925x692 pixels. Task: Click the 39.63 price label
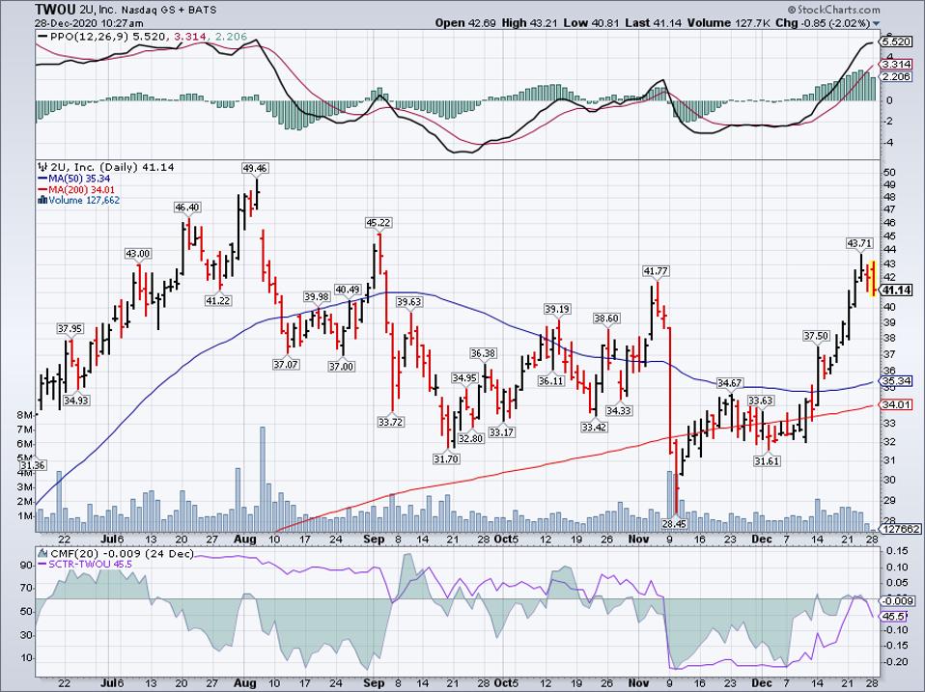[408, 302]
